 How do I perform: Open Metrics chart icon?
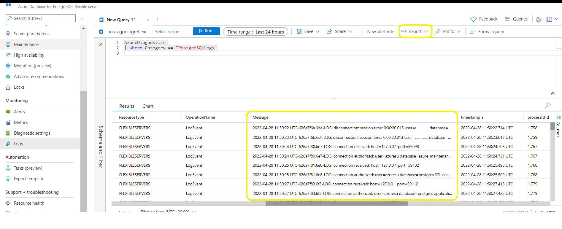coord(8,123)
